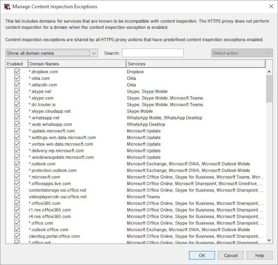This screenshot has width=278, height=265.
Task: Select the videoplayercdn.osi.office.net domain name
Action: 58,197
